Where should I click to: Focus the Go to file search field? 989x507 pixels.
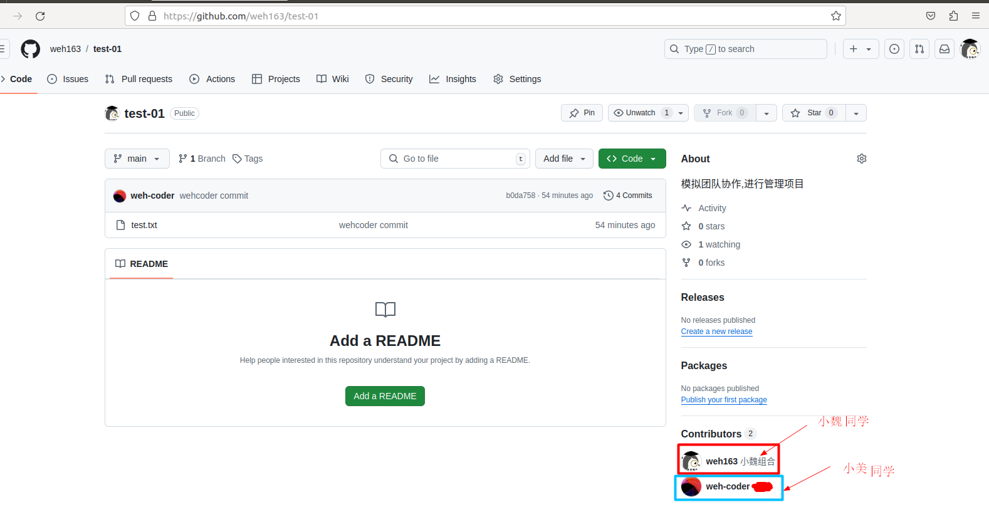point(455,159)
